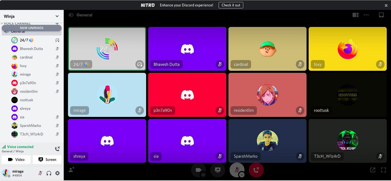Open the Winja server dropdown menu
Viewport: 391px width, 181px height.
point(32,16)
